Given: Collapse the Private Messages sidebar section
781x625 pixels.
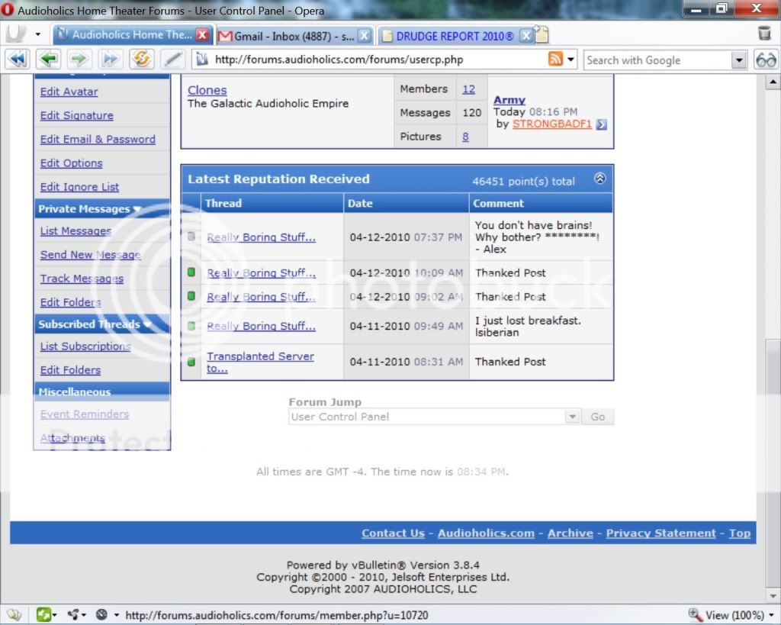Looking at the screenshot, I should click(x=137, y=209).
